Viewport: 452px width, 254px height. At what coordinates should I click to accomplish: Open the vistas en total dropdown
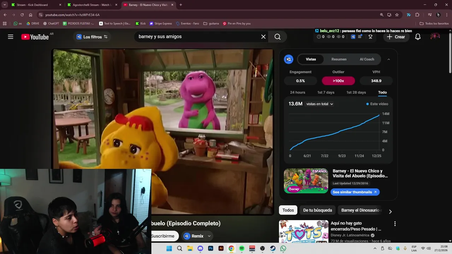(320, 104)
